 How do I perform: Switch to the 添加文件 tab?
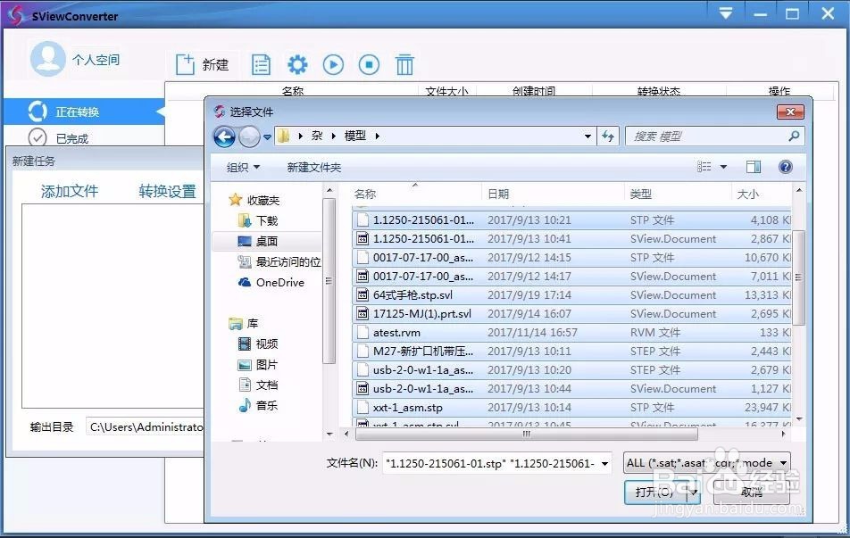tap(70, 190)
